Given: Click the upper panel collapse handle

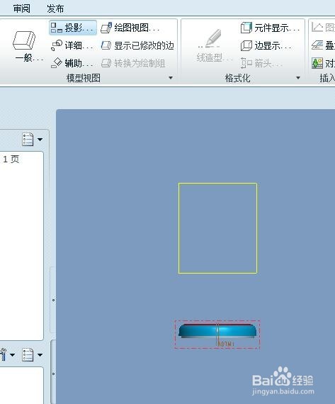Looking at the screenshot, I should (53, 300).
